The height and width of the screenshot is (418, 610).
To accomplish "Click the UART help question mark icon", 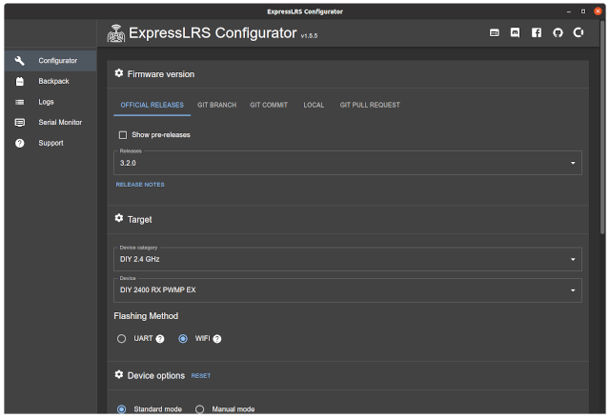I will [160, 339].
